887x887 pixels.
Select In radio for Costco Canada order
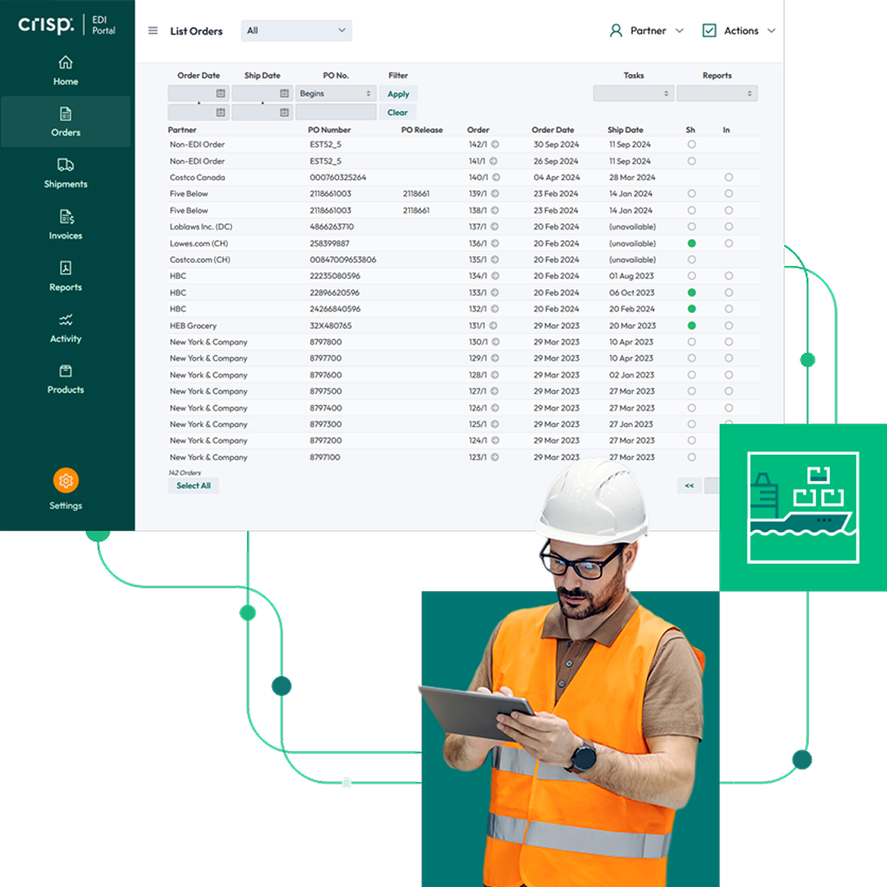click(729, 178)
